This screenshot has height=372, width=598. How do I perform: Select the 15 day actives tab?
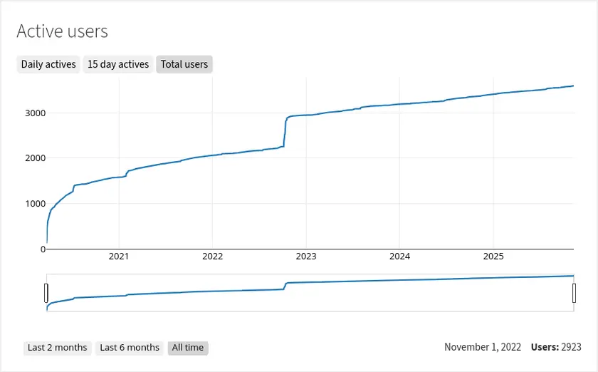pos(118,64)
